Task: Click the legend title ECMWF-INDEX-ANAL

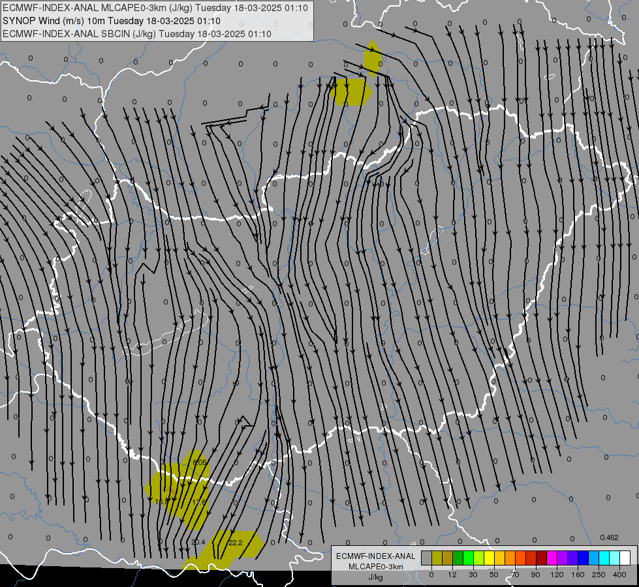Action: (376, 556)
